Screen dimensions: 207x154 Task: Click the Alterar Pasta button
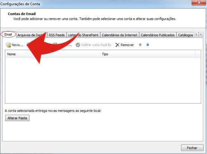17,118
